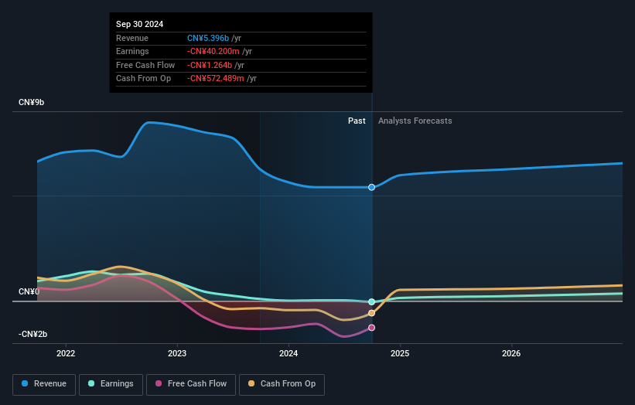Toggle the Earnings legend button
Screen dimensions: 635x405
tap(111, 384)
